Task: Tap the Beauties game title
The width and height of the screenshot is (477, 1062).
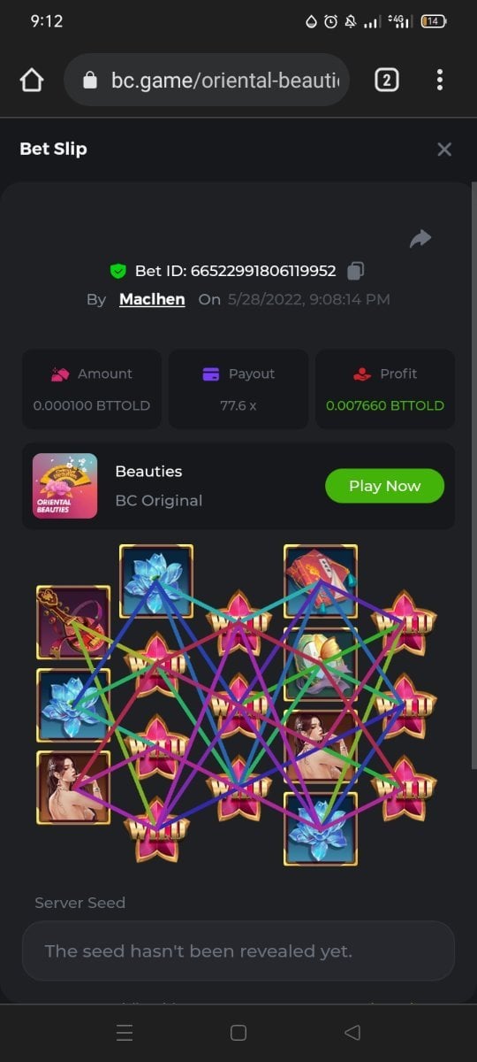Action: coord(148,472)
